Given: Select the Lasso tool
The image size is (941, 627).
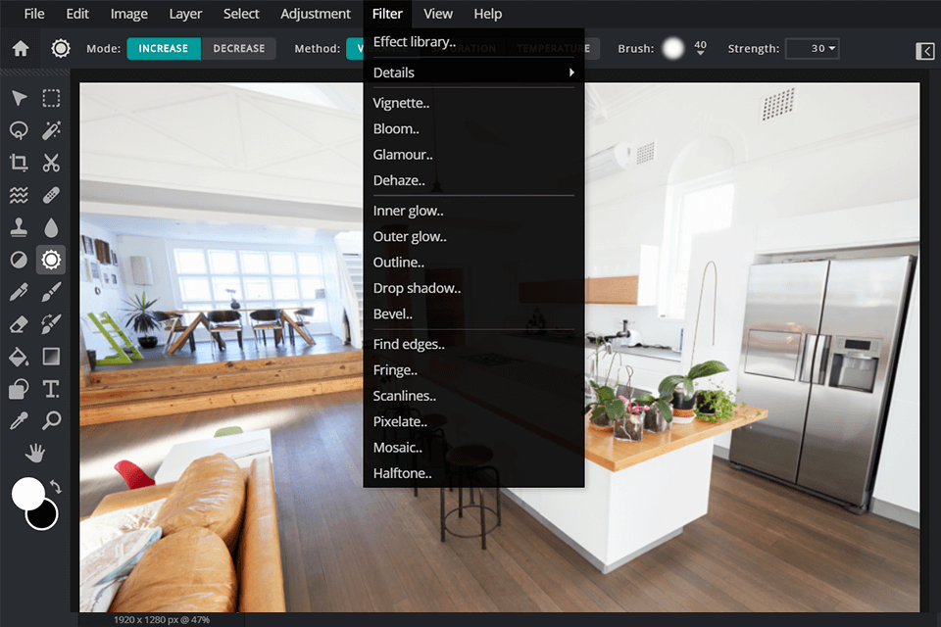Looking at the screenshot, I should 18,130.
